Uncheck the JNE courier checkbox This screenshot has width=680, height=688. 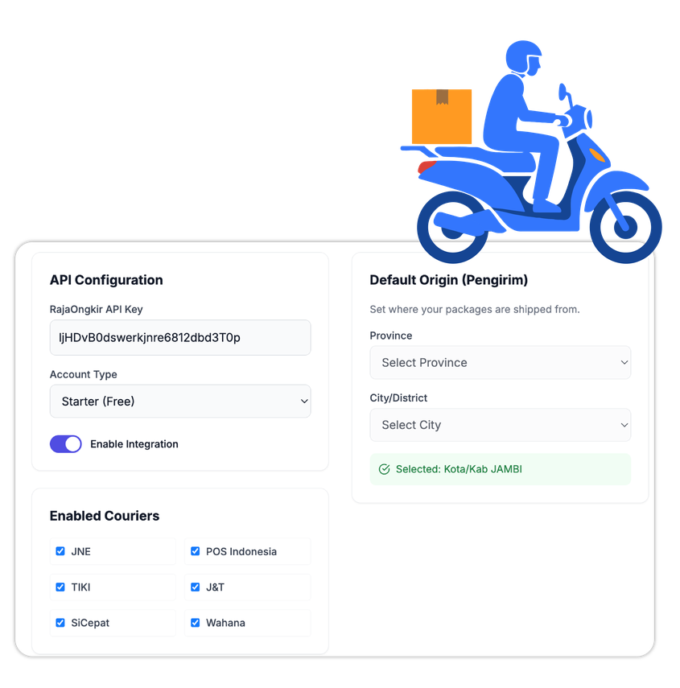click(60, 551)
